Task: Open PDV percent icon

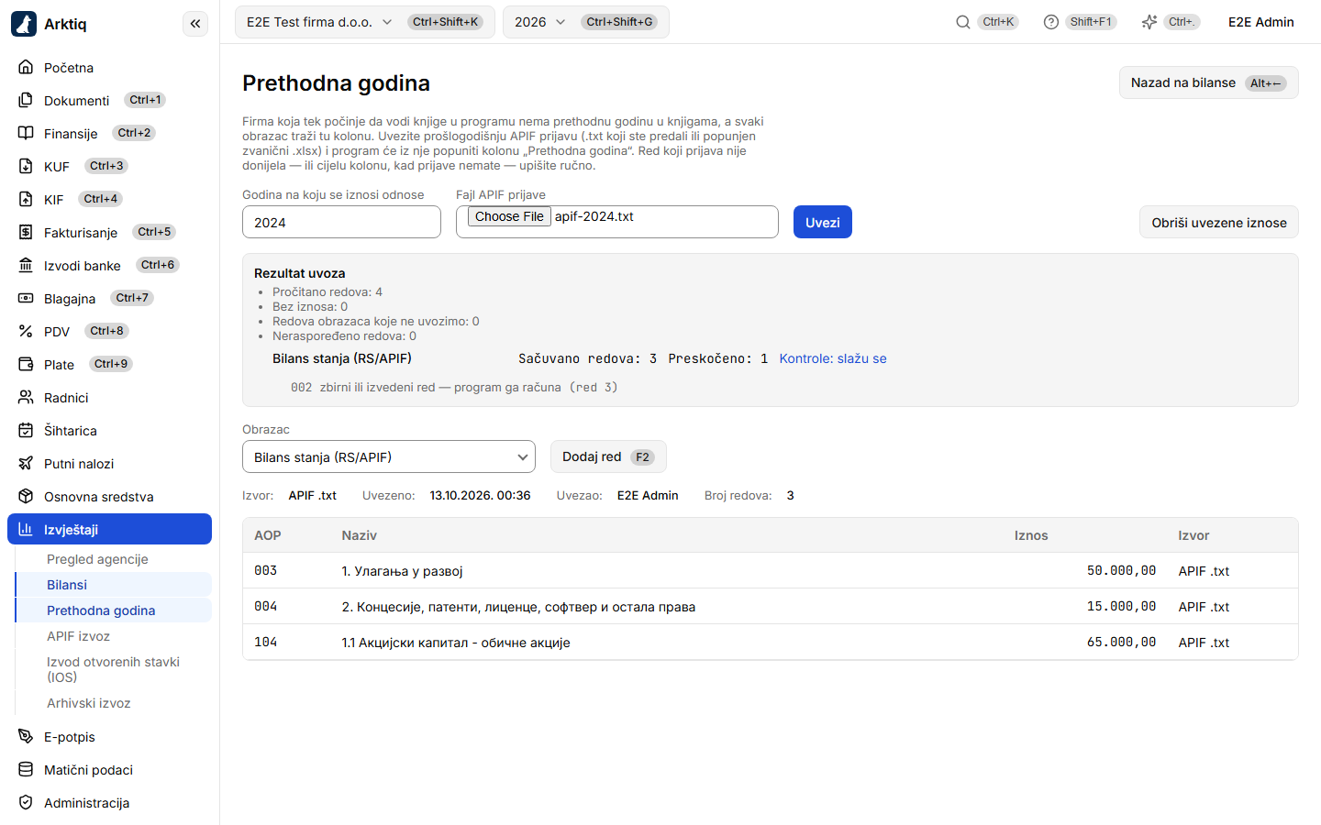Action: tap(26, 331)
